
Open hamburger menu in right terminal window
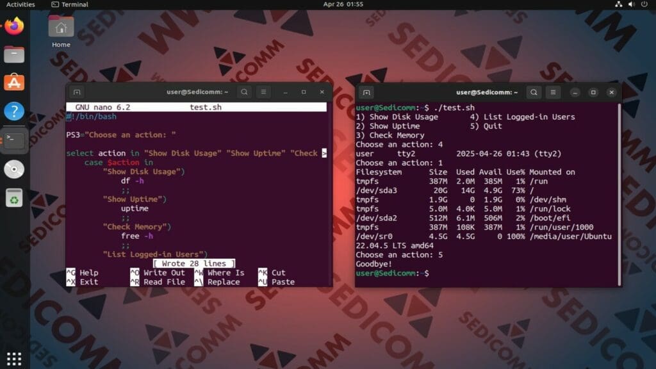(x=553, y=92)
